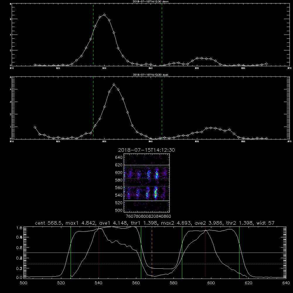Image resolution: width=293 pixels, height=293 pixels.
Task: Click the '2018-07-15T14:12:30 dawn' plot title
Action: pos(151,1)
